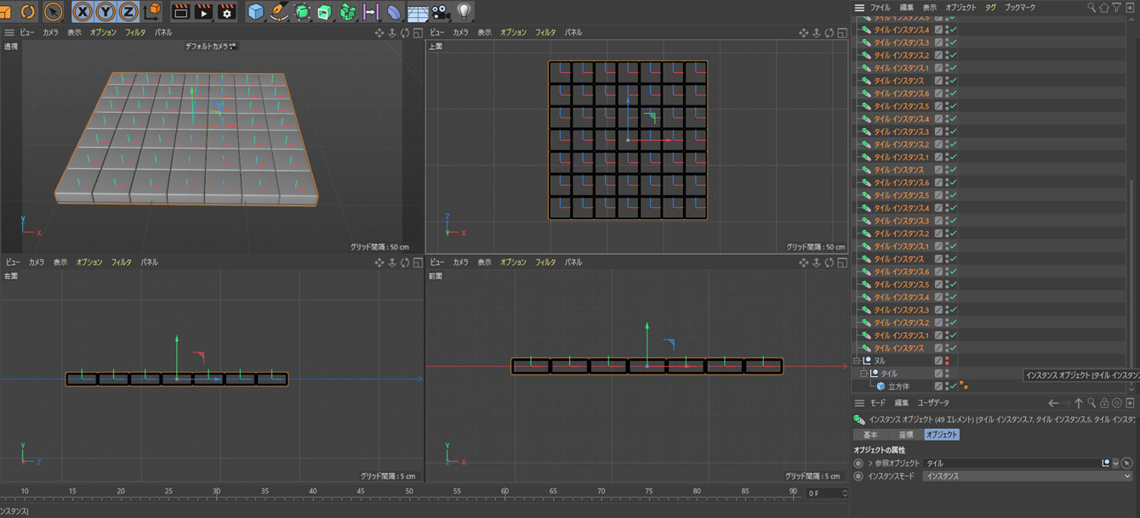The width and height of the screenshot is (1140, 518).
Task: Toggle Z-axis lock button
Action: point(128,12)
